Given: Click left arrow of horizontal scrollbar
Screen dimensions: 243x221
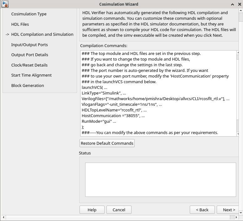Looking at the screenshot, I should click(3, 218).
